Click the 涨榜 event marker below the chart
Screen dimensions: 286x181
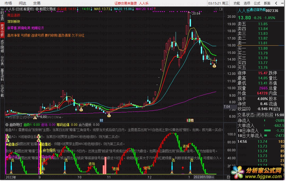pos(190,120)
